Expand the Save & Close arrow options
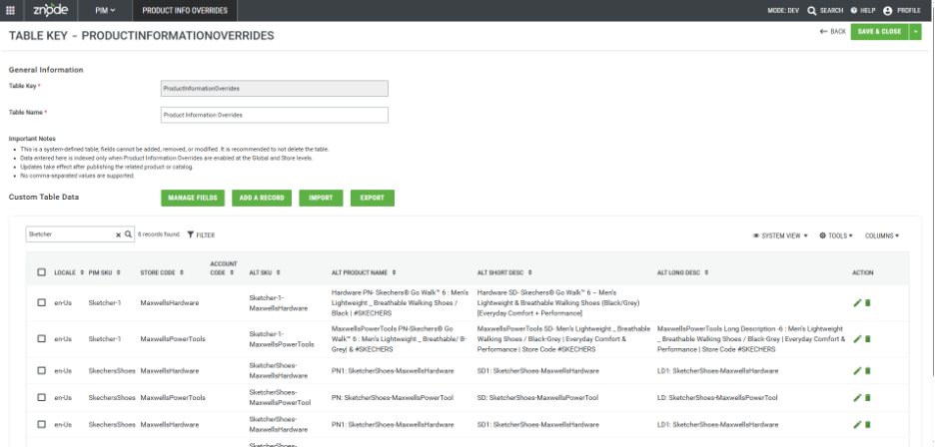 (x=915, y=32)
